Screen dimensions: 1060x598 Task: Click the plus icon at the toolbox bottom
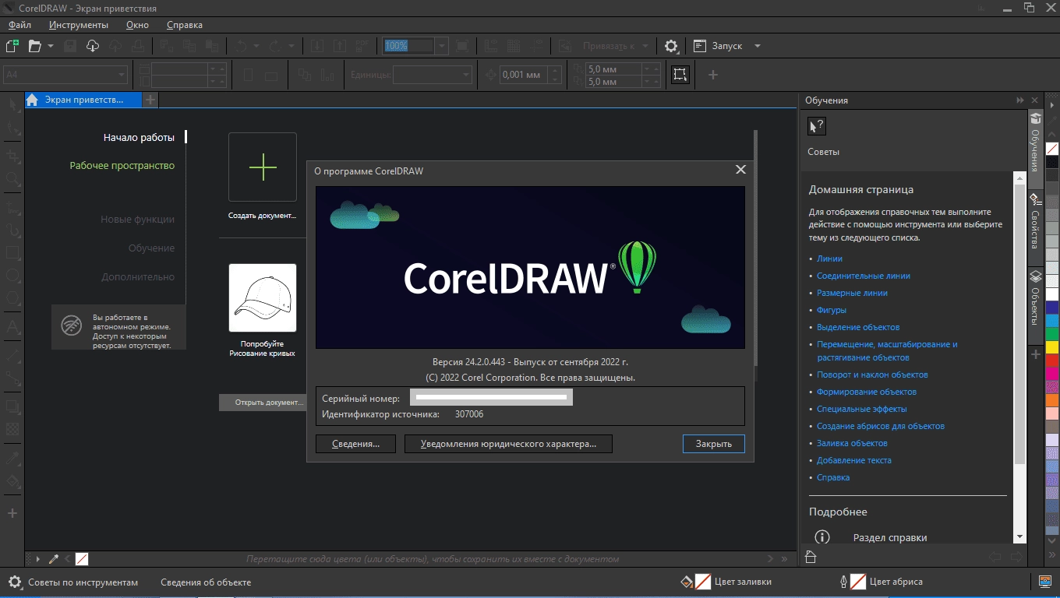pos(12,513)
